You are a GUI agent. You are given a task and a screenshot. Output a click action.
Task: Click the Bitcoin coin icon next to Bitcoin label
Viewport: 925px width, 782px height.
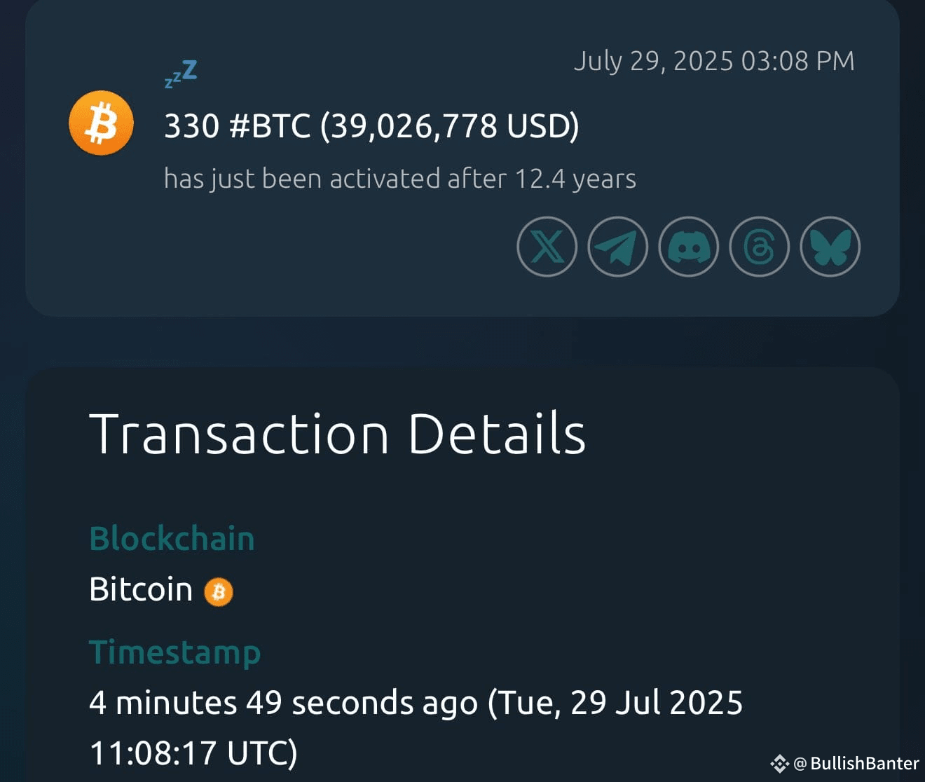click(219, 592)
